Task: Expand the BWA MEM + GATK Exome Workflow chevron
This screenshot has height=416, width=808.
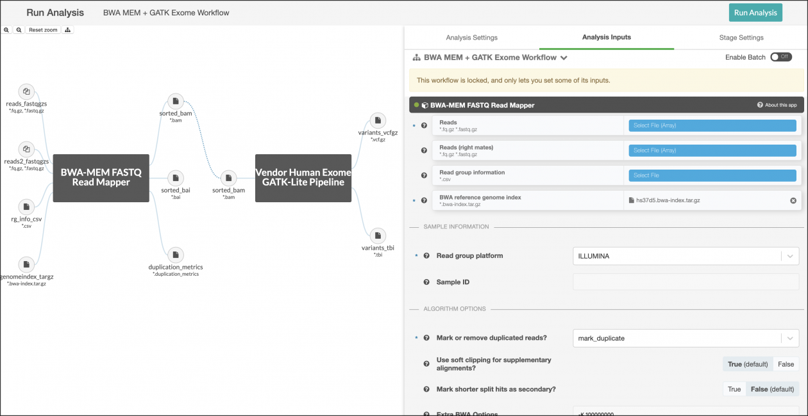Action: click(x=564, y=58)
